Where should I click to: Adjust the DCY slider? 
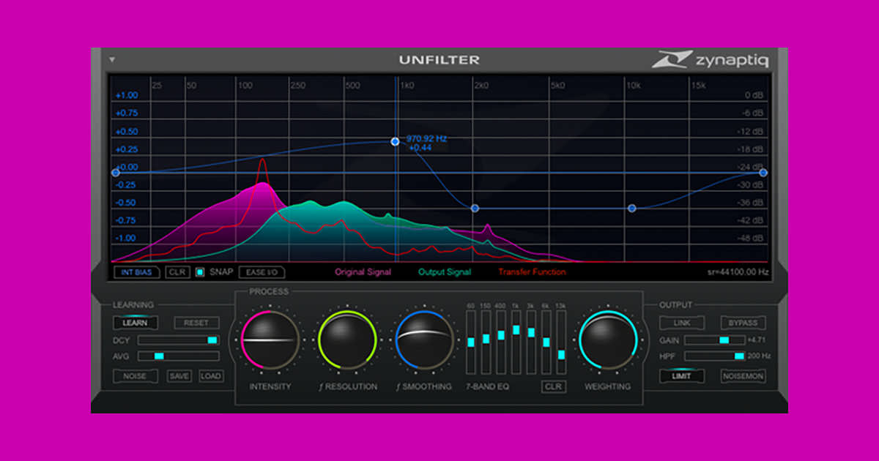tap(178, 340)
